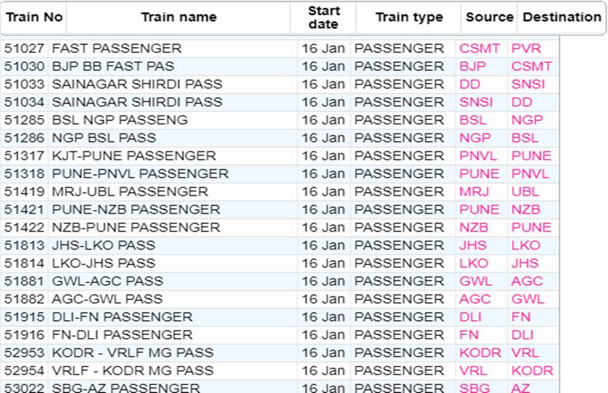The image size is (608, 393).
Task: Open UBL destination station link
Action: (525, 191)
